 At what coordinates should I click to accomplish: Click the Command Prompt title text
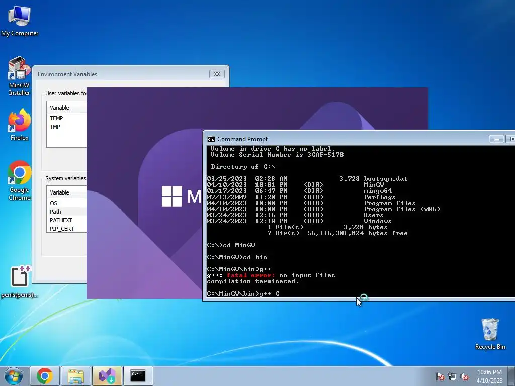242,139
